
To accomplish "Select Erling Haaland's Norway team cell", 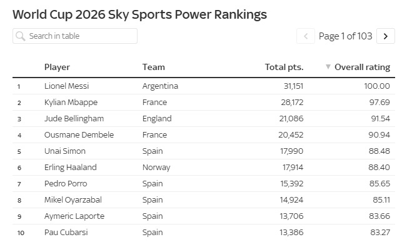I will [x=156, y=168].
